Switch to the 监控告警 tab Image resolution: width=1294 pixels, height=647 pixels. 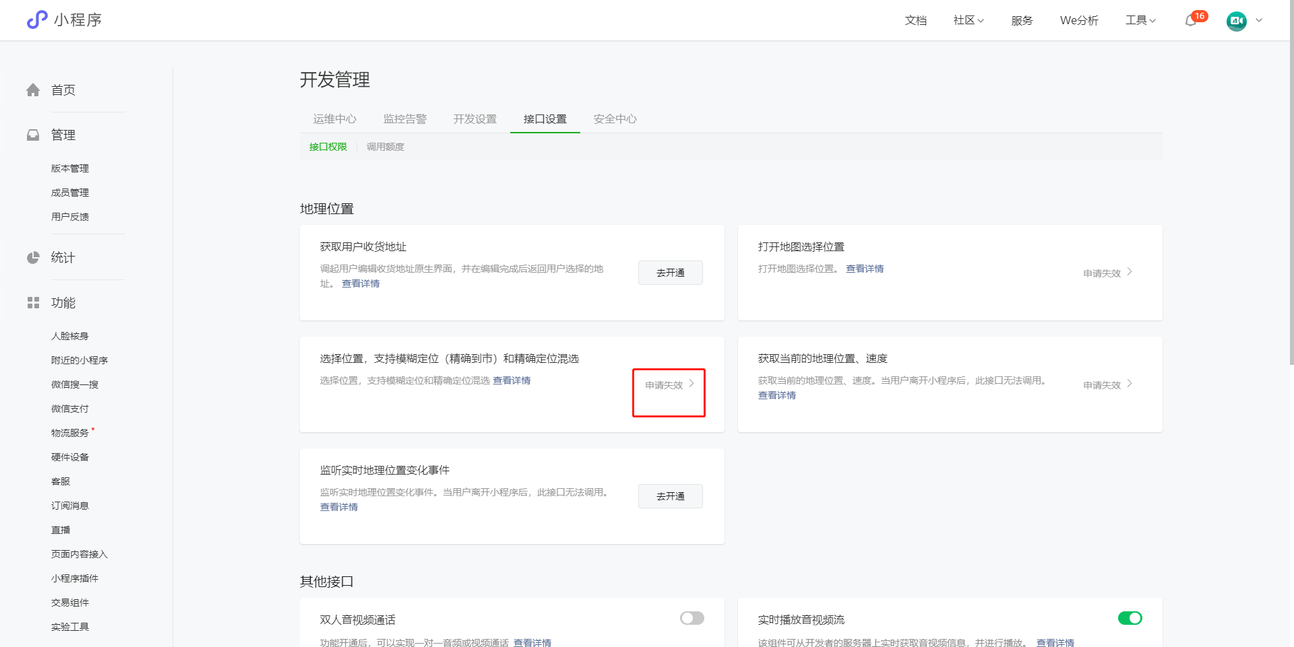click(405, 119)
